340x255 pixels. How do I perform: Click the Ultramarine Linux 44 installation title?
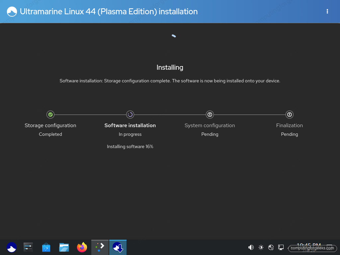pyautogui.click(x=109, y=12)
